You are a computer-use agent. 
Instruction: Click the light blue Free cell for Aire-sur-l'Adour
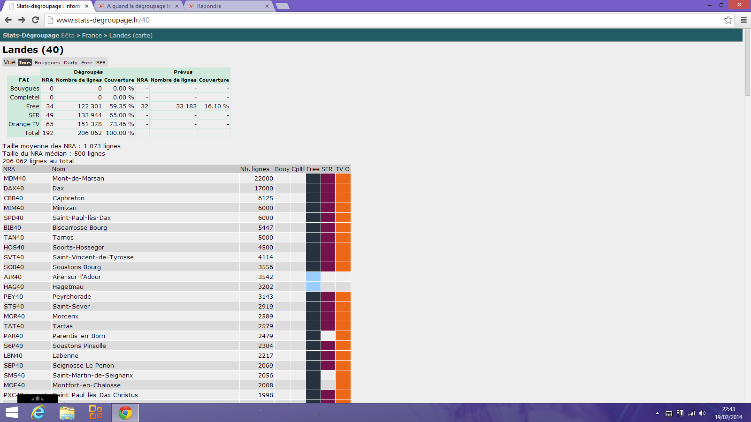pos(313,277)
